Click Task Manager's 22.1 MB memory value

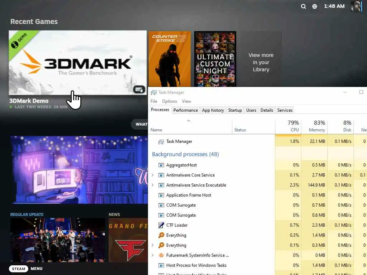(314, 141)
